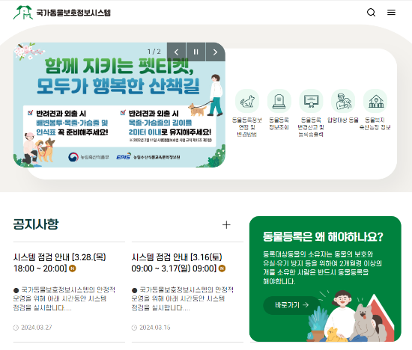Open 동물등록정보 연결 및 변경방법 dog icon
412x350 pixels.
pyautogui.click(x=247, y=101)
